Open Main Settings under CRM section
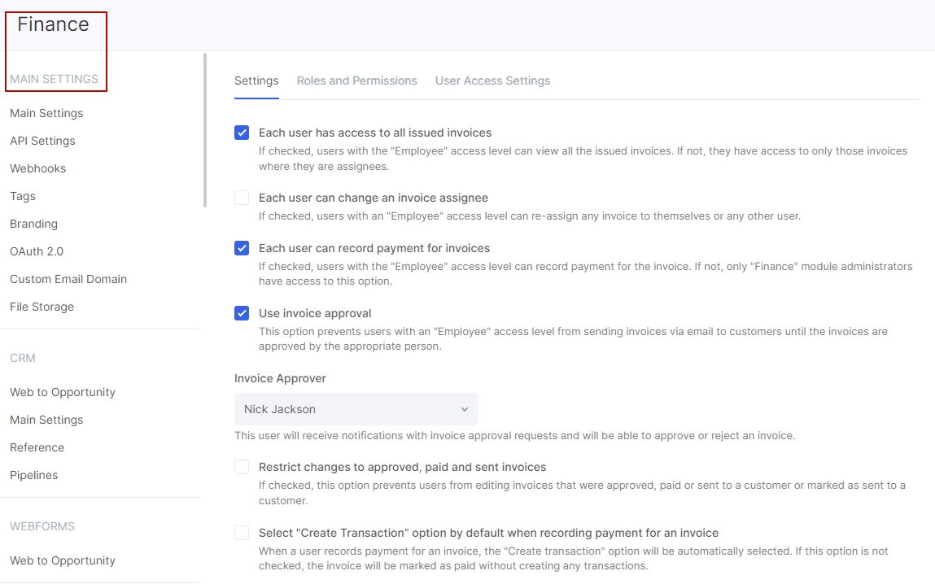Image resolution: width=935 pixels, height=584 pixels. [46, 421]
